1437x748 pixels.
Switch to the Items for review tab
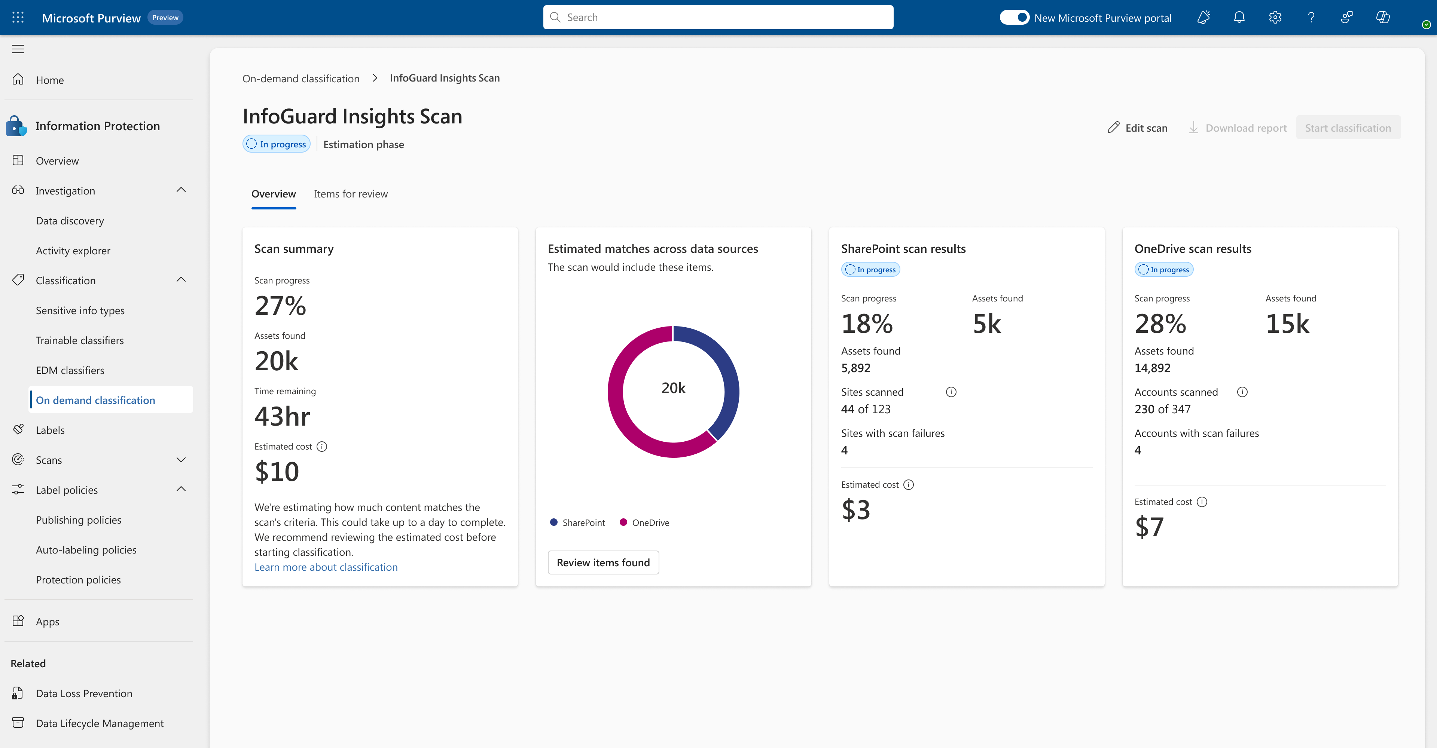[350, 194]
